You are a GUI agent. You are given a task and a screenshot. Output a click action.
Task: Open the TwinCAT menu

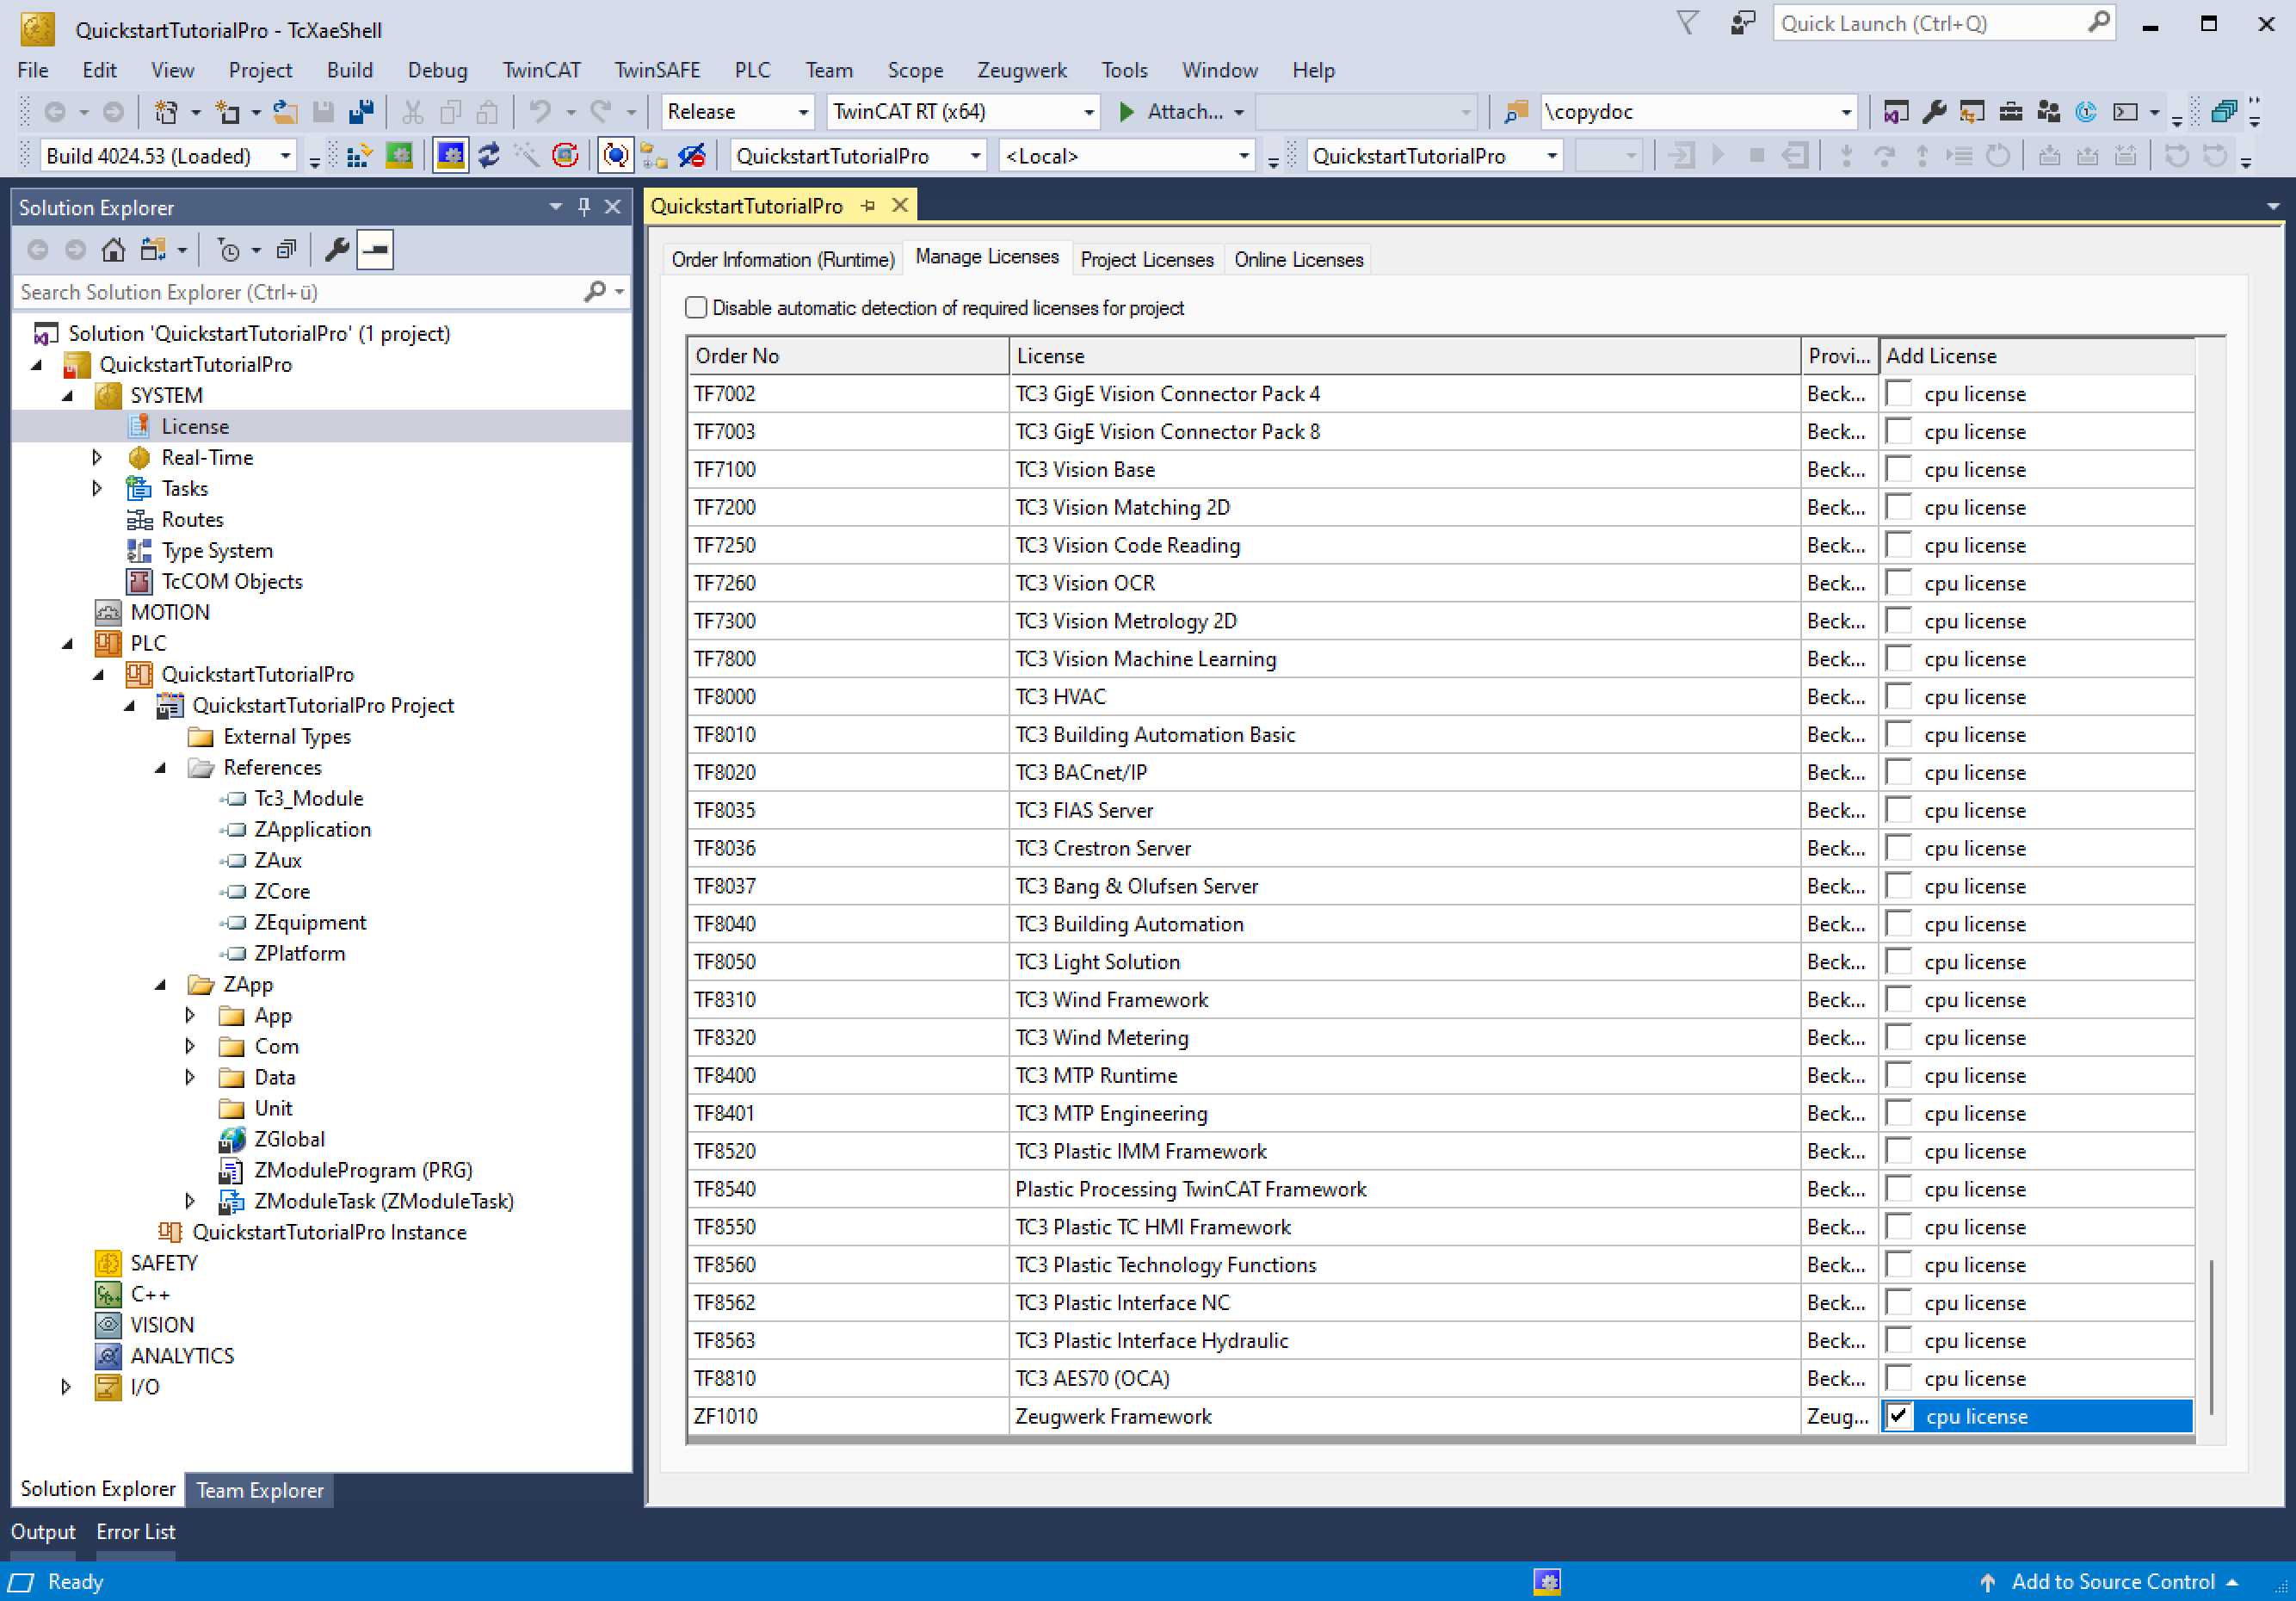click(541, 70)
